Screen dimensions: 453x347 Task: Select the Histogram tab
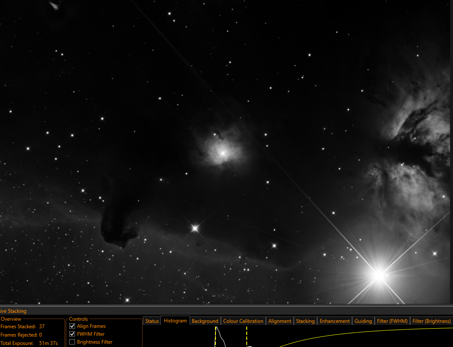175,321
